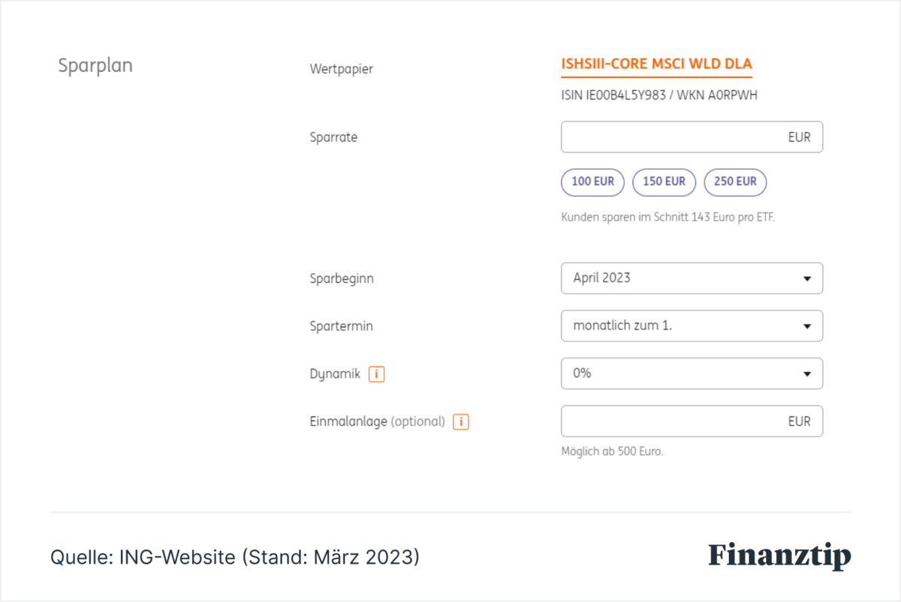Click the Möglich ab 500 Euro hint

[612, 452]
